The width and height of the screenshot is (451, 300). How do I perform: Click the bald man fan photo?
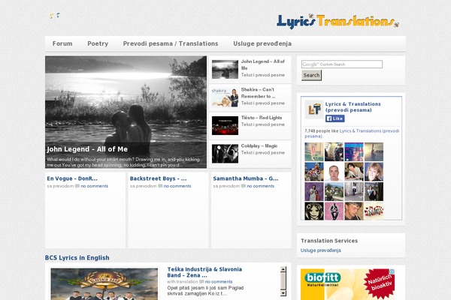tap(334, 172)
